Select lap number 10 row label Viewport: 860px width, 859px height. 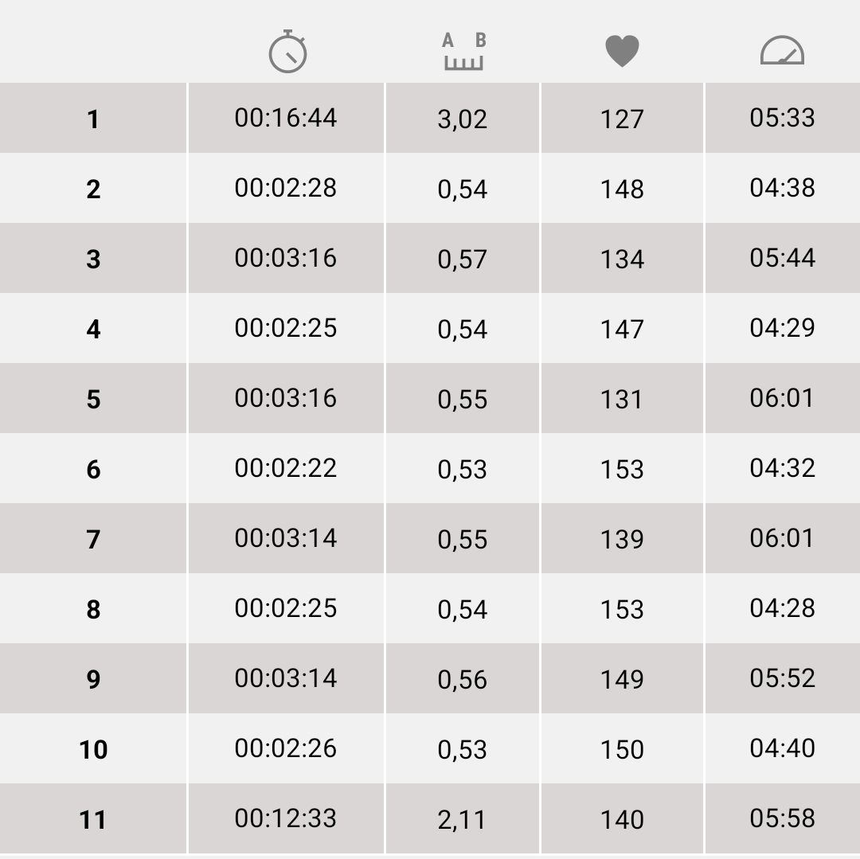93,749
